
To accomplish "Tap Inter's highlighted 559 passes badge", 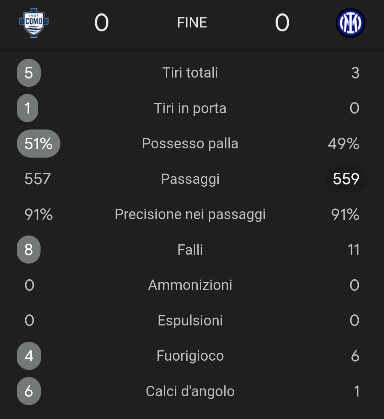I will [346, 179].
